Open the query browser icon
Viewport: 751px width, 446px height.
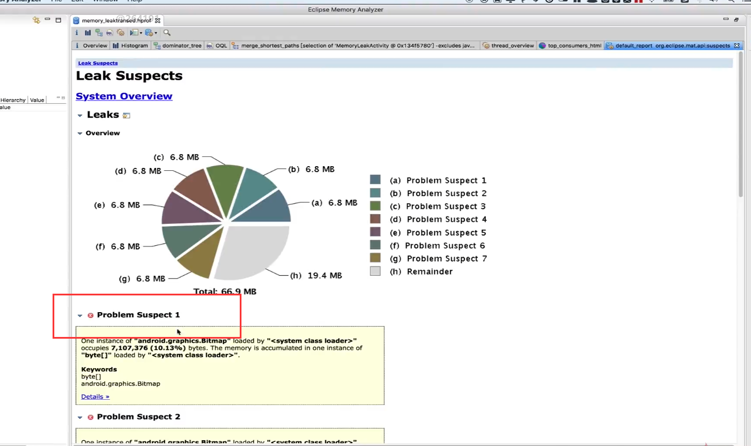point(148,33)
